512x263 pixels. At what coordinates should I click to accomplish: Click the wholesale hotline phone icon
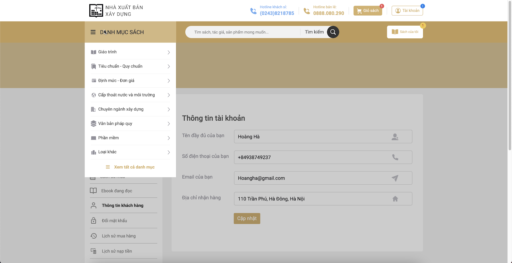tap(253, 11)
